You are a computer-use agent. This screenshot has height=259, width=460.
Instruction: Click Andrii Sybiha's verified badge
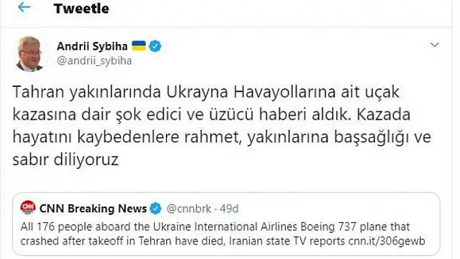pyautogui.click(x=159, y=46)
